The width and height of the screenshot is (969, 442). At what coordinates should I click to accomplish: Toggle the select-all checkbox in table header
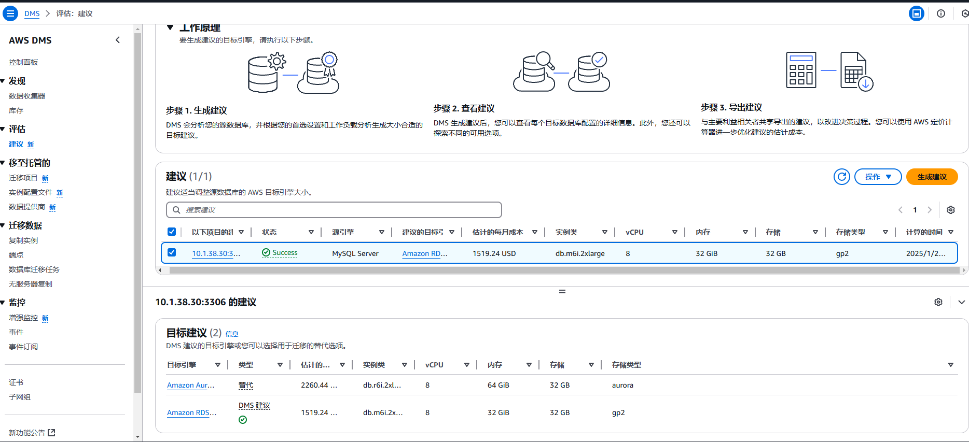(172, 232)
